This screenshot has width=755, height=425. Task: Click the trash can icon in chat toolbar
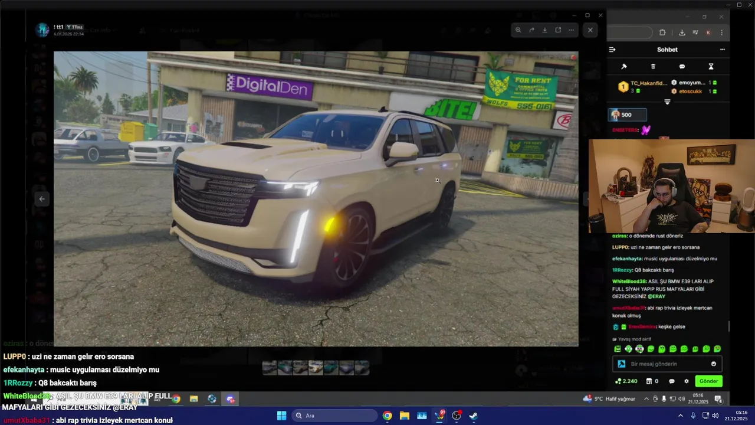pos(653,67)
